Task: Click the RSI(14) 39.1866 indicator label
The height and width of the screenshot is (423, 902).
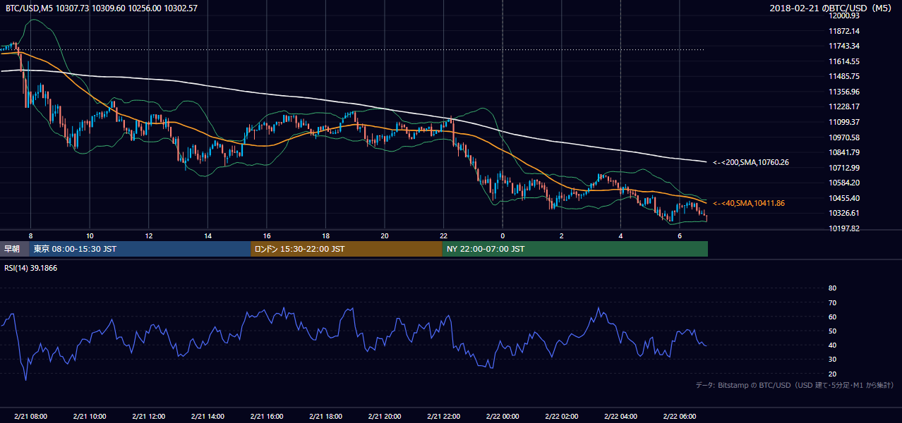Action: [31, 268]
